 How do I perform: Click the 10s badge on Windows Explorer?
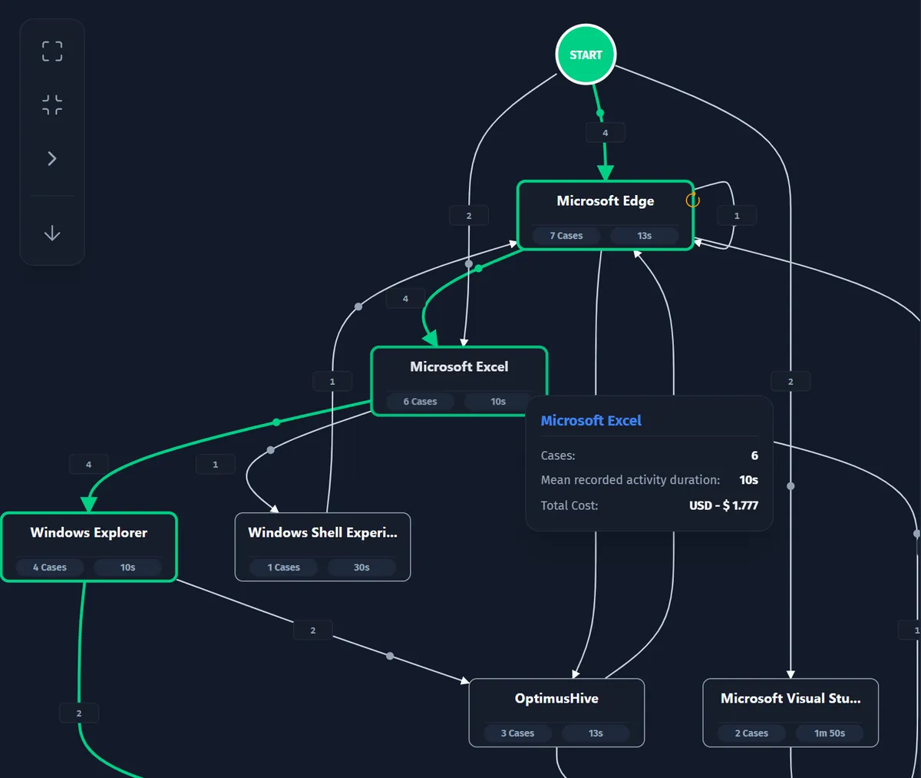(x=127, y=568)
